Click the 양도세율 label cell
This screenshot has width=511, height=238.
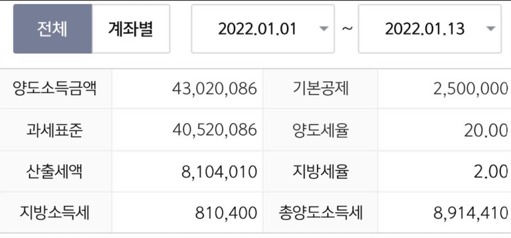pyautogui.click(x=320, y=130)
